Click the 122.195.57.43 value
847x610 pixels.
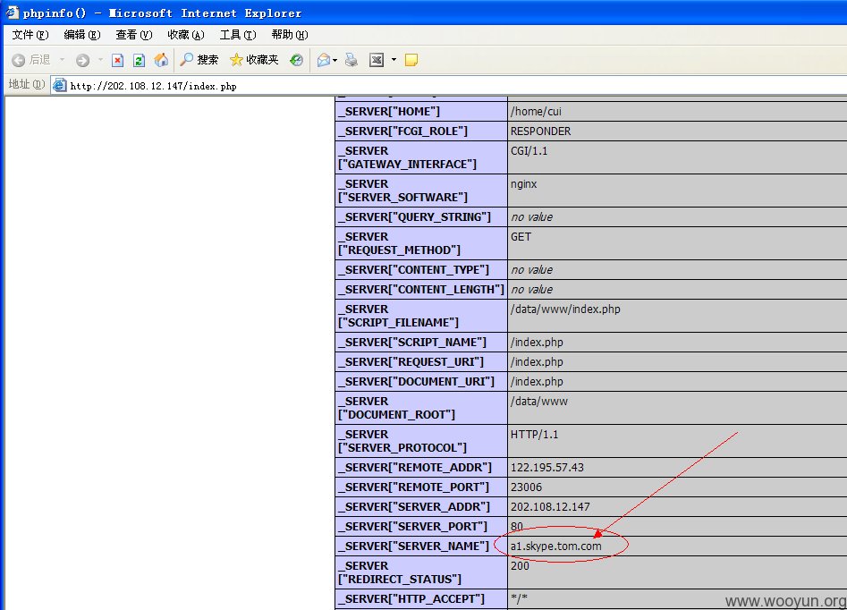click(x=547, y=468)
